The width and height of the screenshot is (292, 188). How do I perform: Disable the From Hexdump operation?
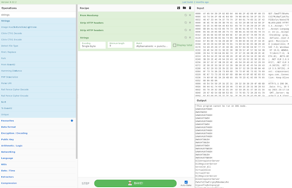tap(186, 15)
